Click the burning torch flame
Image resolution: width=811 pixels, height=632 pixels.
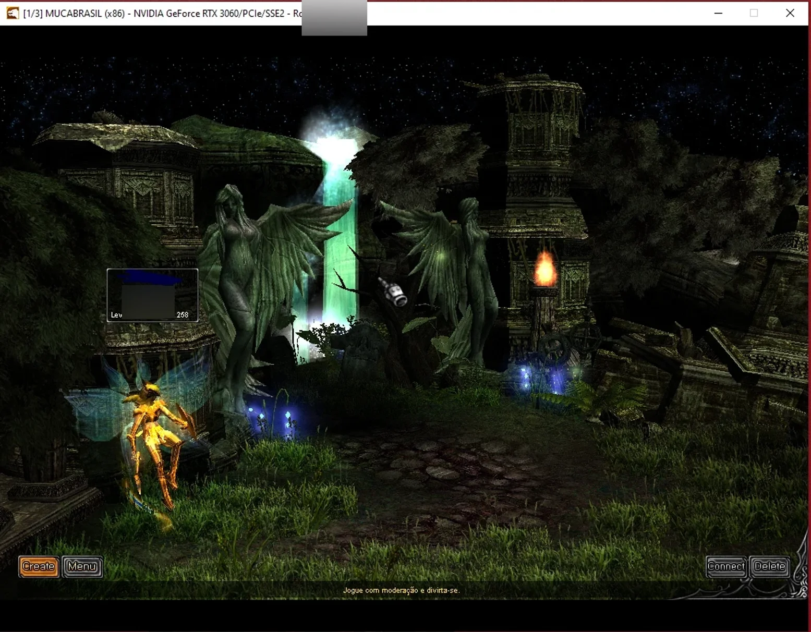pyautogui.click(x=545, y=268)
